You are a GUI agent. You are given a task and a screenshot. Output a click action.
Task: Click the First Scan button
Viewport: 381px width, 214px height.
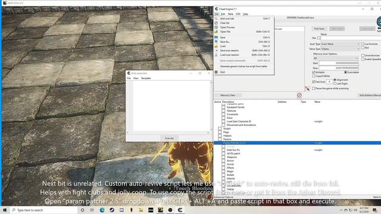[319, 29]
